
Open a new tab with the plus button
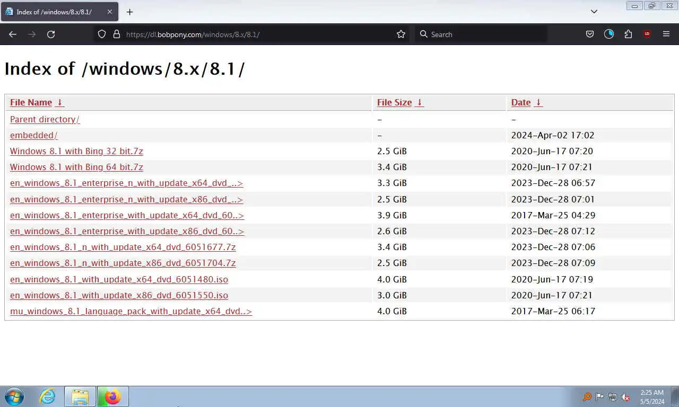tap(129, 12)
